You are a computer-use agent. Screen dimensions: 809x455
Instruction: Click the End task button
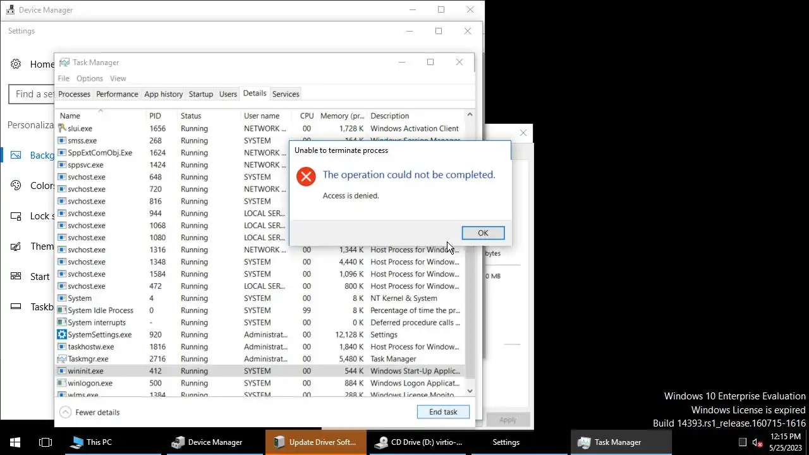(x=443, y=412)
